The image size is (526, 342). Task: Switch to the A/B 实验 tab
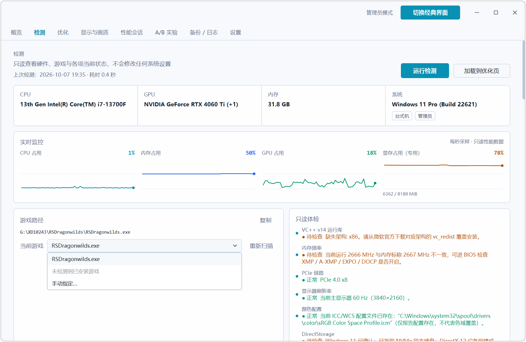click(166, 32)
